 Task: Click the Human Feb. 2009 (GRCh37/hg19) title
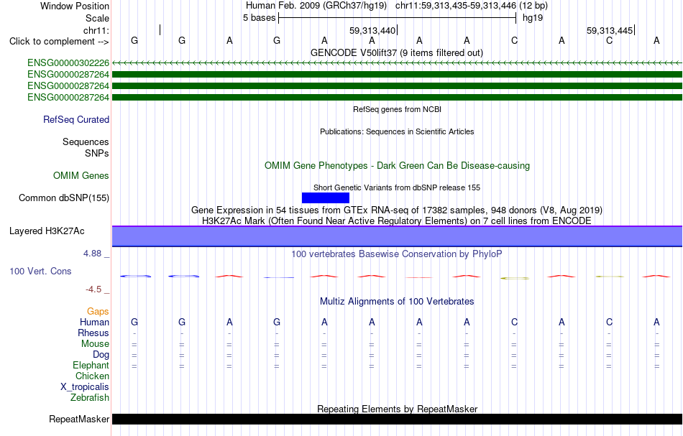click(x=316, y=6)
